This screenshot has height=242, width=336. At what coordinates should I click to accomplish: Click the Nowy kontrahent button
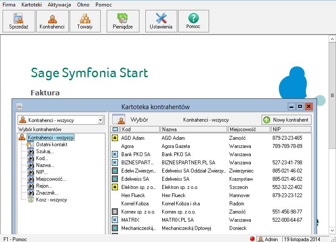(x=286, y=120)
